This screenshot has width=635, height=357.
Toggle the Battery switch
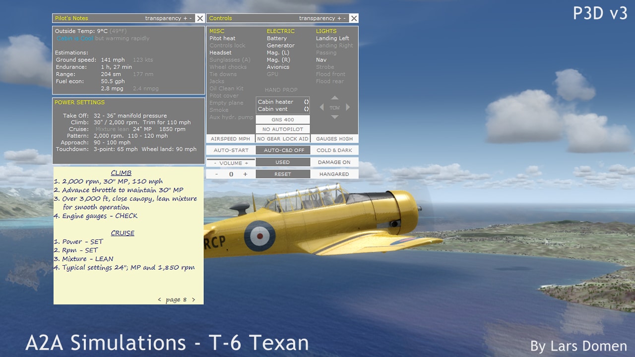point(276,38)
